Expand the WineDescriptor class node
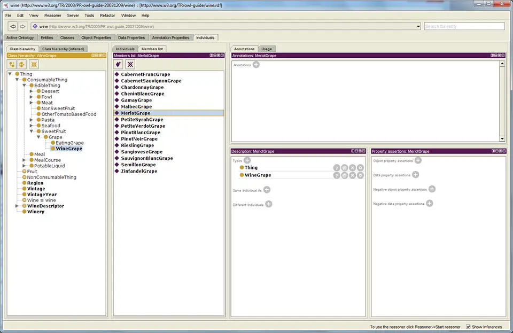The image size is (513, 333). tap(17, 206)
